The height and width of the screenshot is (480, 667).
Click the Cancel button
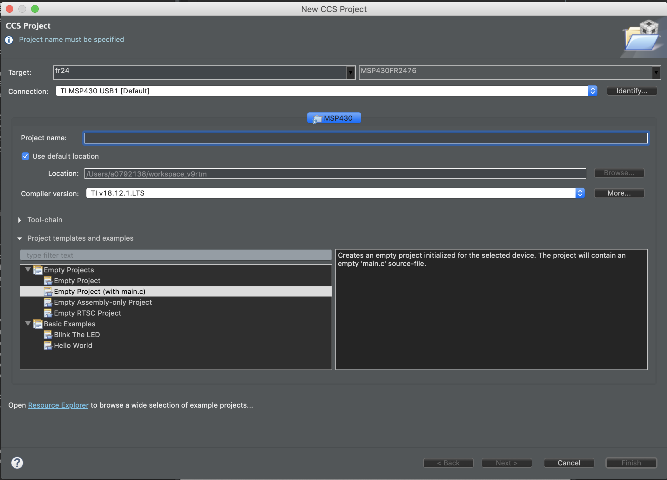point(569,463)
